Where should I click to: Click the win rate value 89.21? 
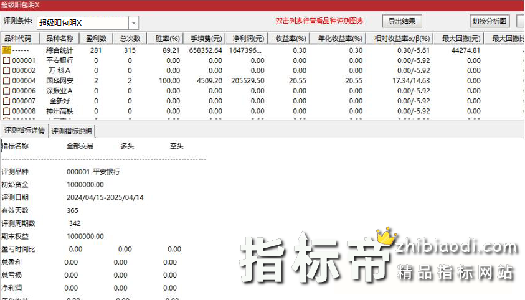point(171,50)
